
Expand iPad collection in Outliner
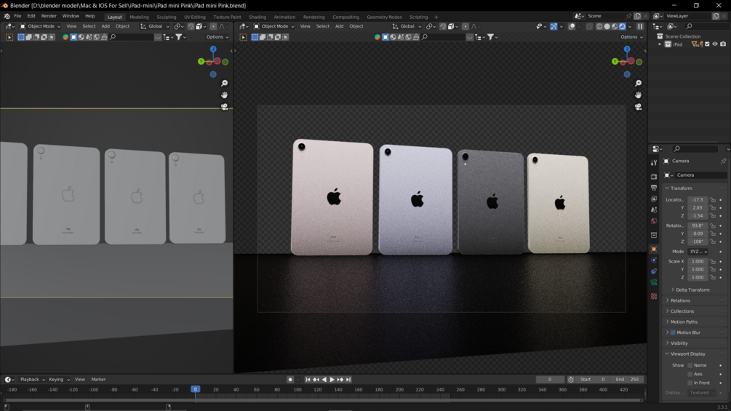[660, 44]
